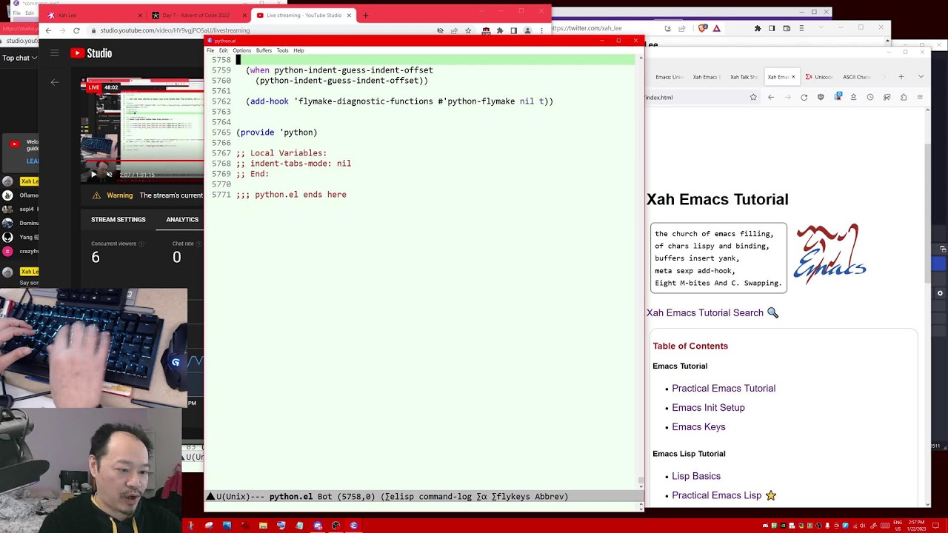
Task: Open File Explorer from the taskbar
Action: [263, 526]
